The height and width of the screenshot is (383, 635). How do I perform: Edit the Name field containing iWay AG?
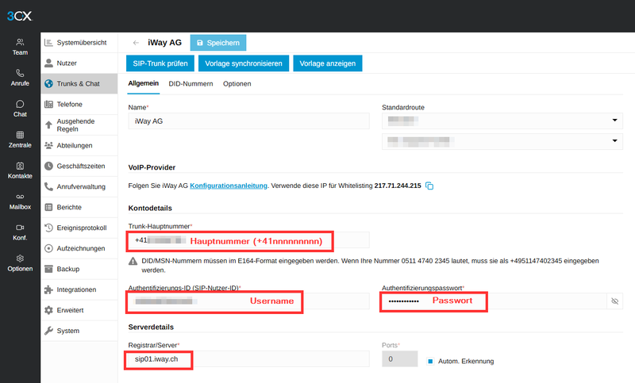click(248, 121)
